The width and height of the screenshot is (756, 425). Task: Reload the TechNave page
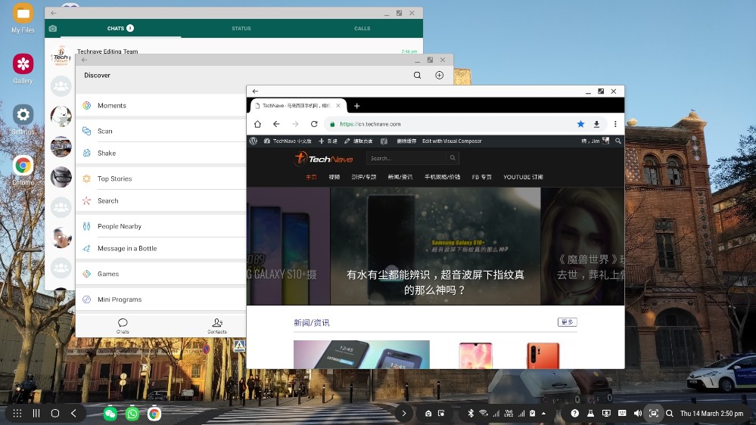coord(314,124)
